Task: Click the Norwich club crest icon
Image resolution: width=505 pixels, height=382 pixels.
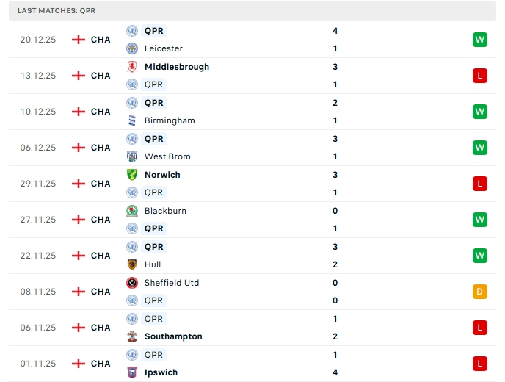Action: pos(132,175)
